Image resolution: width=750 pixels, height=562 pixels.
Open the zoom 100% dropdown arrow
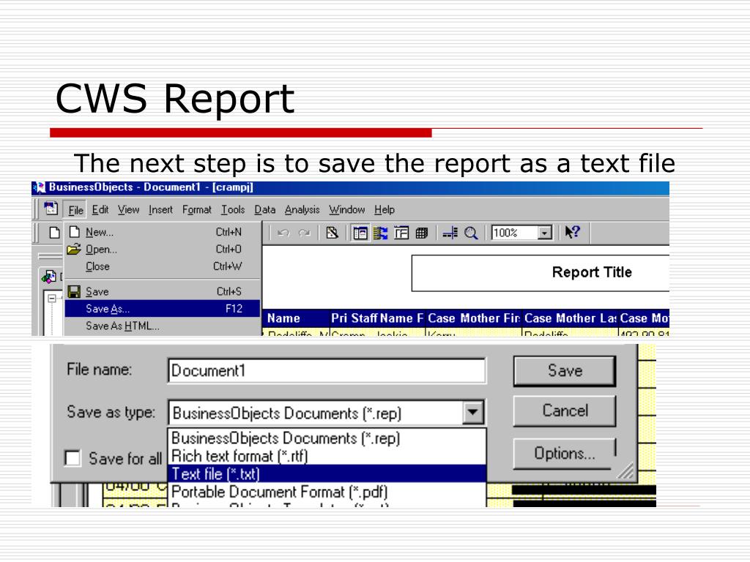coord(544,233)
